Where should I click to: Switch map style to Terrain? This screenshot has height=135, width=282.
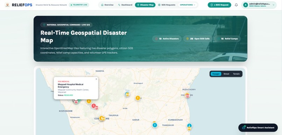click(x=236, y=74)
